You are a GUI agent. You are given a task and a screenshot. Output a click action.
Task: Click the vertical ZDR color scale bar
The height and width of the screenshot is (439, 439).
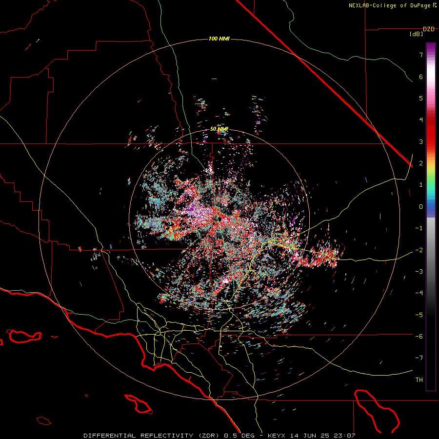pos(431,217)
